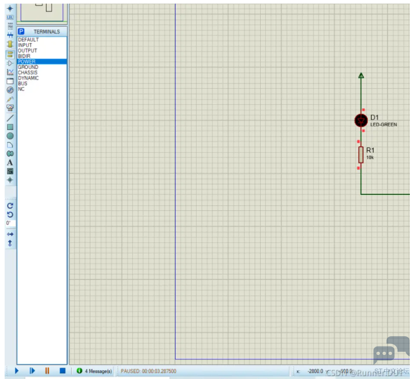
Task: Pick the BUS terminal entry
Action: click(23, 84)
